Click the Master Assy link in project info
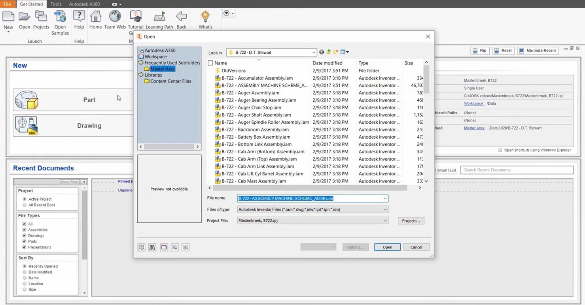Viewport: 585px width, 305px height. [475, 128]
